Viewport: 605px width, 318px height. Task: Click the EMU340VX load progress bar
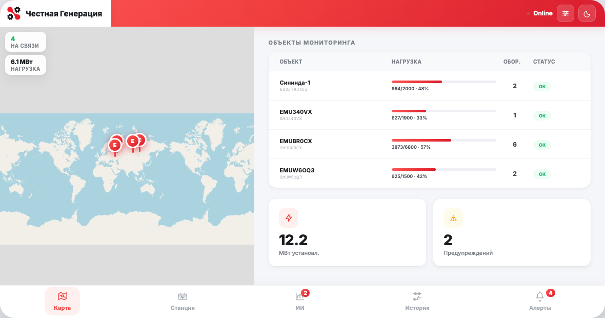tap(443, 111)
